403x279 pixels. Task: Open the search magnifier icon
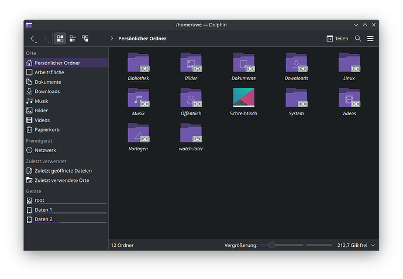(358, 39)
